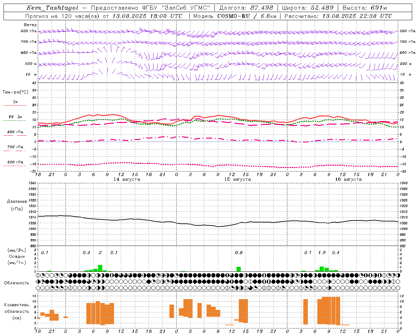This screenshot has width=417, height=334.
Task: Click the date label 14 августа
Action: pyautogui.click(x=127, y=179)
